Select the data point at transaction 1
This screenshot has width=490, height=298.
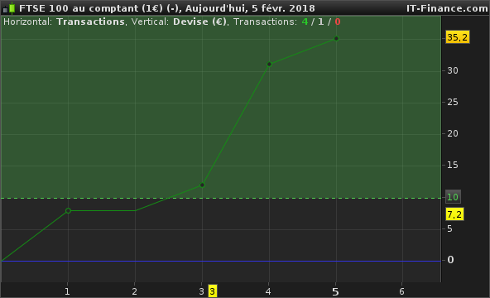pyautogui.click(x=68, y=211)
